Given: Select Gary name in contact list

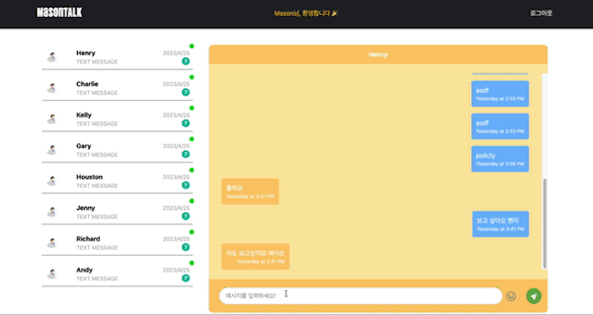Looking at the screenshot, I should 84,146.
